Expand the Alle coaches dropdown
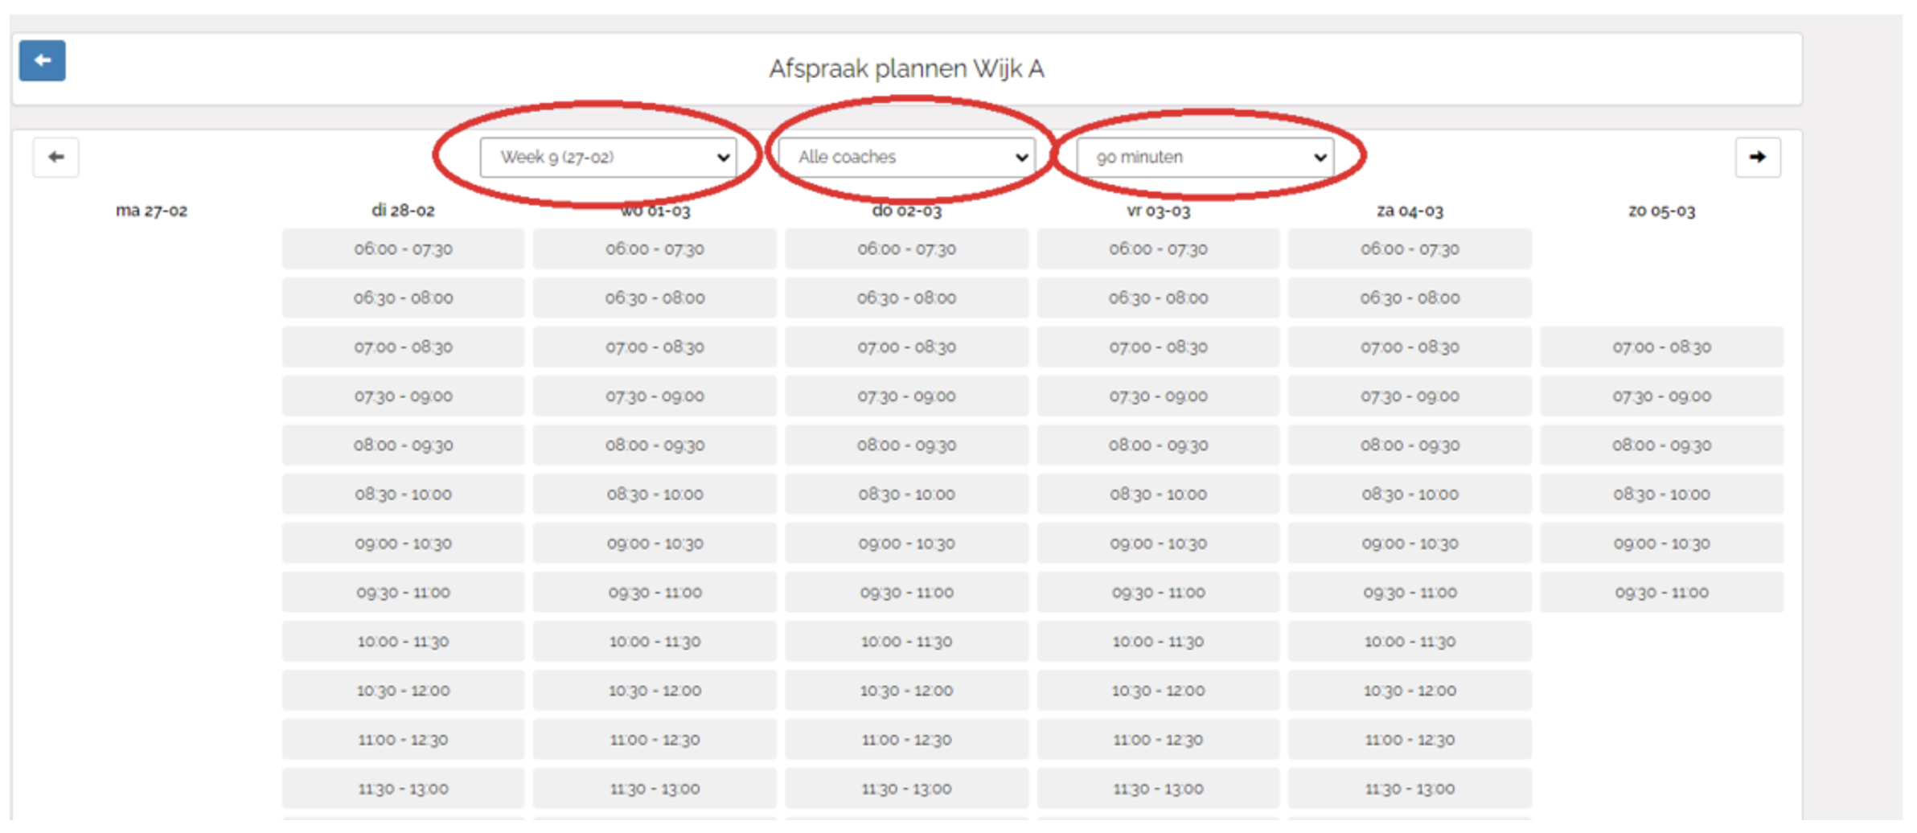Screen dimensions: 1917x833 (906, 157)
